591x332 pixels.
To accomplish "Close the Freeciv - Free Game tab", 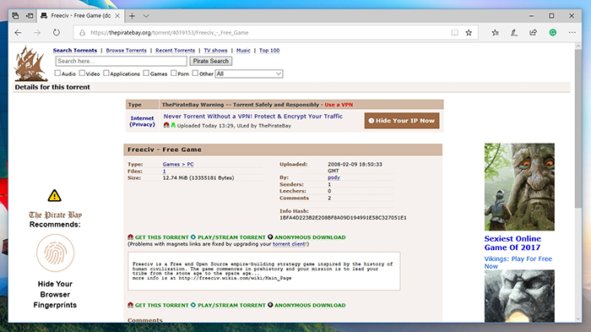I will [117, 16].
